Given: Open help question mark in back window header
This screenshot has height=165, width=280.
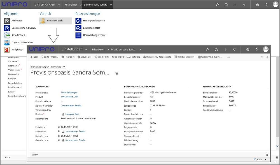Looking at the screenshot, I should click(266, 5).
